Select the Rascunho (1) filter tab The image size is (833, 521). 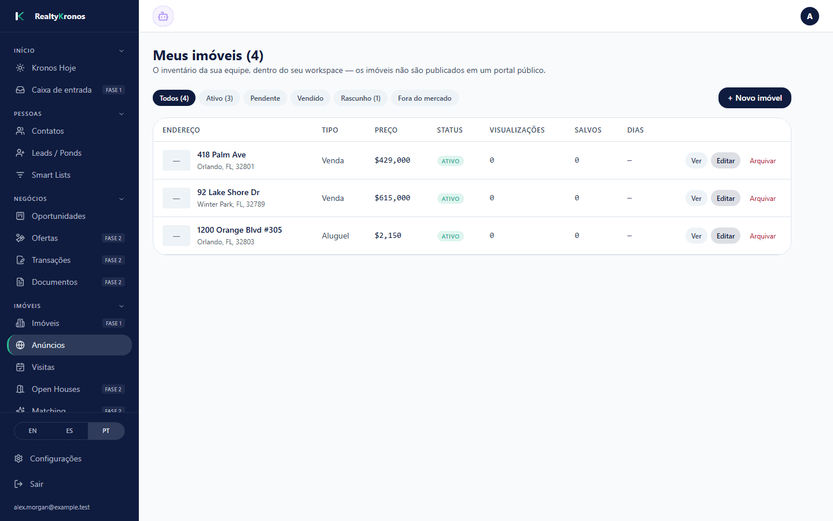pyautogui.click(x=360, y=98)
